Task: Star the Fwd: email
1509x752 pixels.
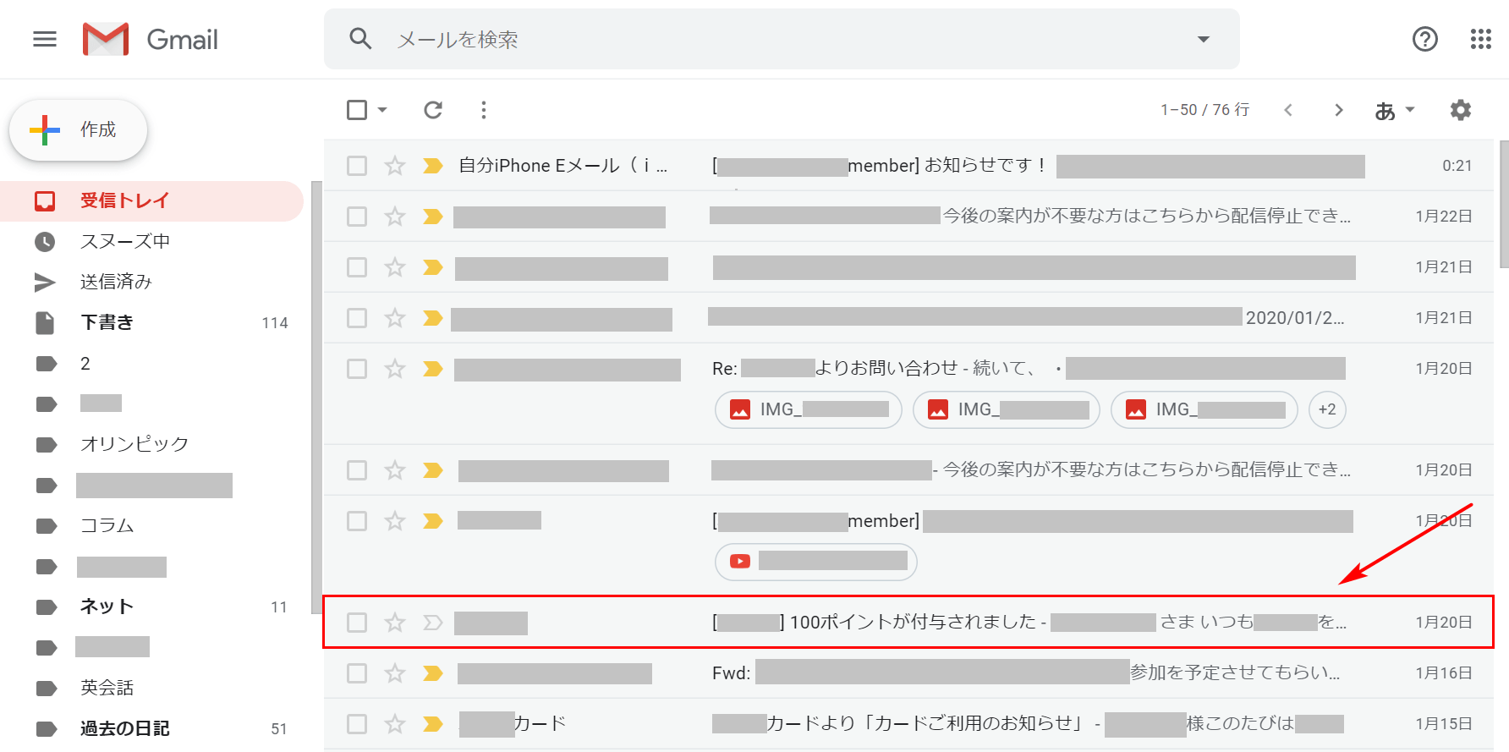Action: point(395,673)
